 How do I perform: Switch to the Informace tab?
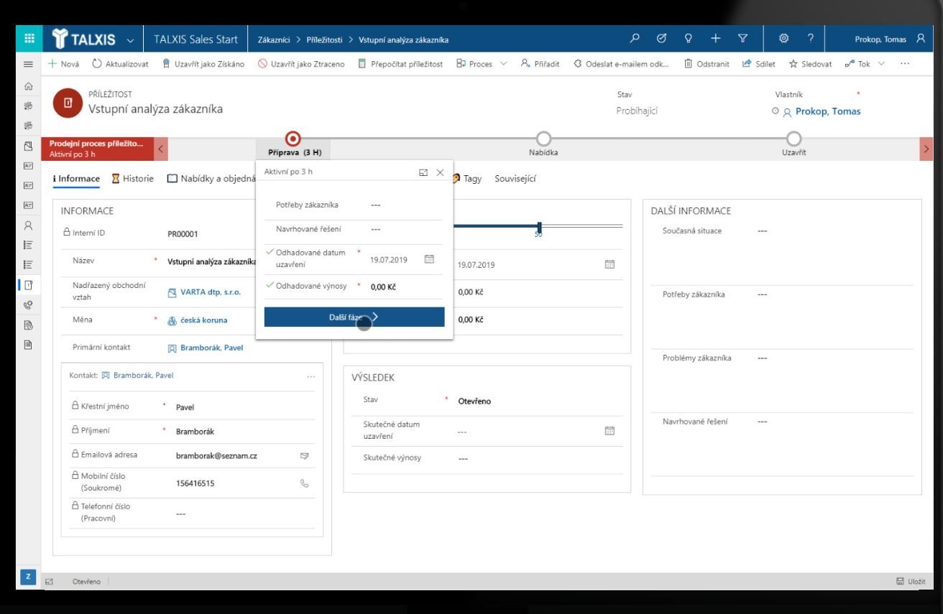76,179
